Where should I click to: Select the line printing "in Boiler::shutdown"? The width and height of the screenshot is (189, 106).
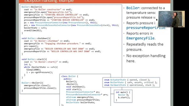click(x=47, y=41)
